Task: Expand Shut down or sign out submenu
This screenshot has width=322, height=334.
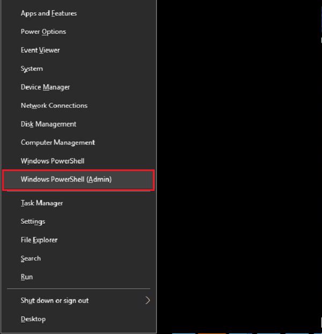Action: click(x=78, y=301)
